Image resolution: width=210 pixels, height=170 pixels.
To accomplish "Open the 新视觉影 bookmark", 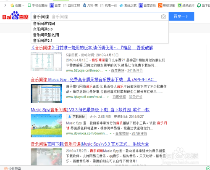I will point(167,5).
